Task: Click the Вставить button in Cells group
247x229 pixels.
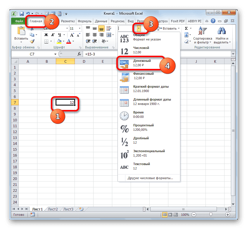Action: (169, 28)
